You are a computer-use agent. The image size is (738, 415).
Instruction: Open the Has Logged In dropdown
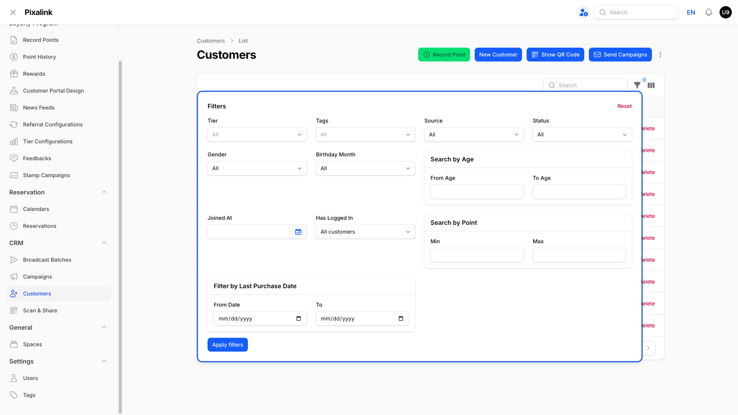point(366,232)
